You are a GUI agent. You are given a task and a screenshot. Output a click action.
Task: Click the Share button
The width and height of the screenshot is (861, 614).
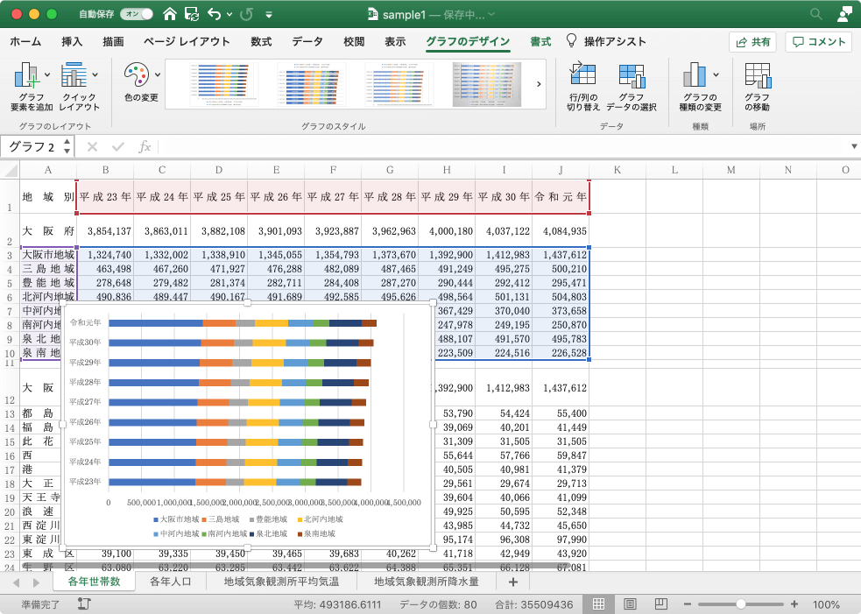pyautogui.click(x=752, y=42)
